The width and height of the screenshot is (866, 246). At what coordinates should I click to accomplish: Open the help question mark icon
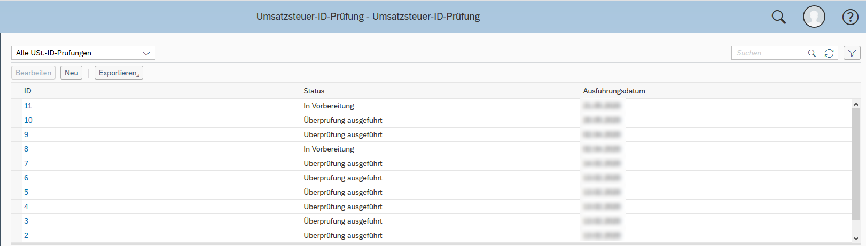click(850, 17)
